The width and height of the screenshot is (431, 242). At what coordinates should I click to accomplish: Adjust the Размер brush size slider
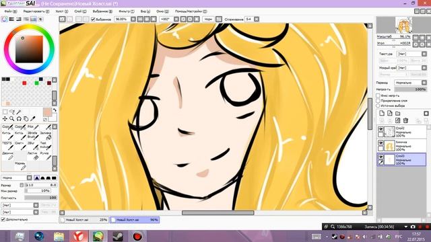(40, 186)
